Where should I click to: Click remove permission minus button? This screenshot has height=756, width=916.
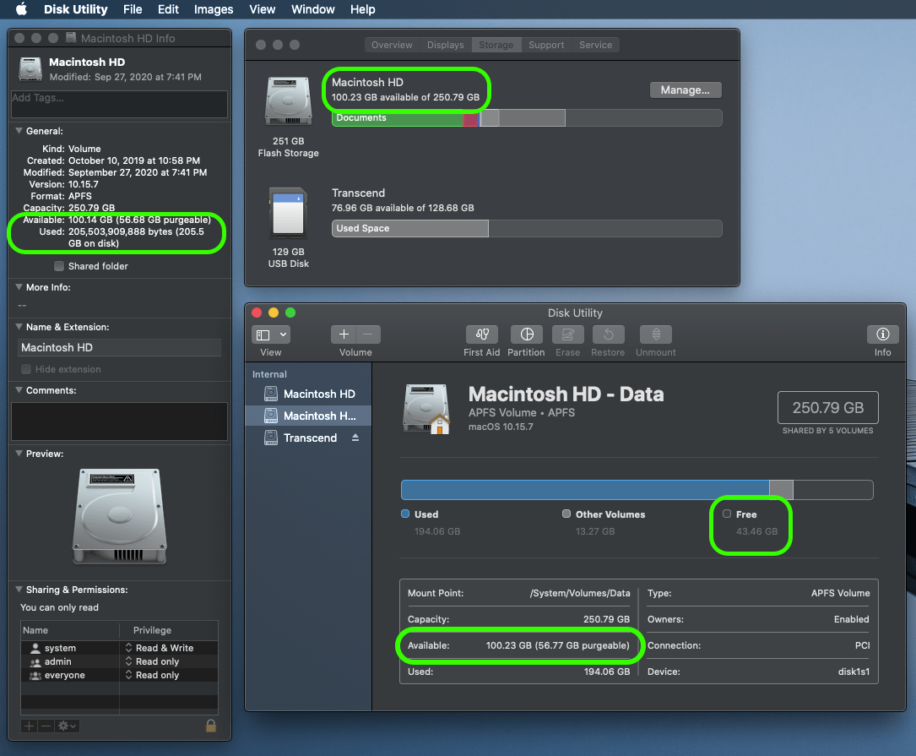tap(46, 726)
